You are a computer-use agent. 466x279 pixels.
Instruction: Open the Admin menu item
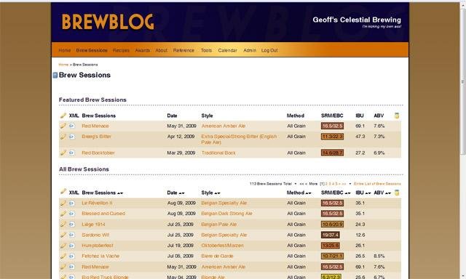(x=250, y=50)
